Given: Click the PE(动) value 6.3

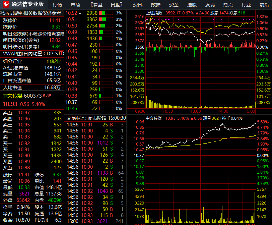Looking at the screenshot, I should coord(59,220).
